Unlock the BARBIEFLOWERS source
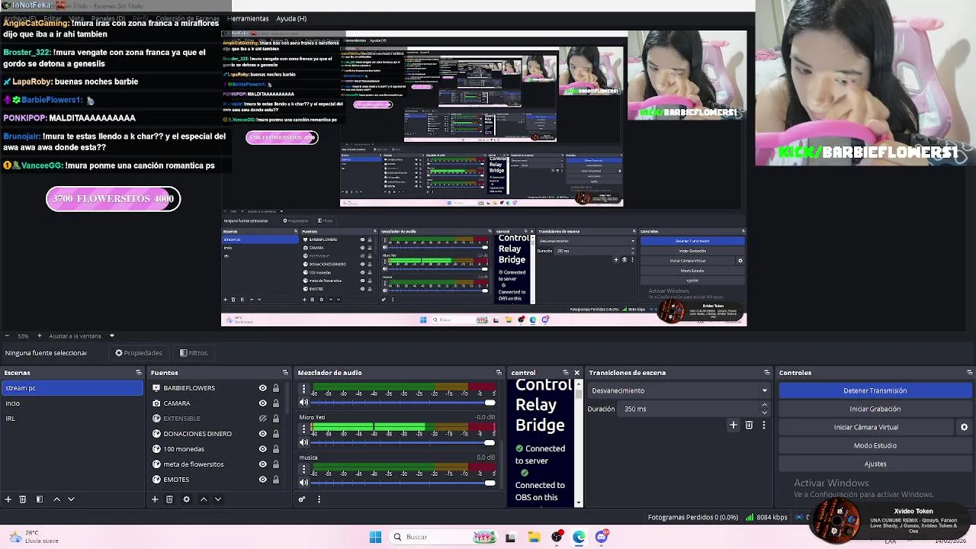This screenshot has height=549, width=976. click(276, 388)
